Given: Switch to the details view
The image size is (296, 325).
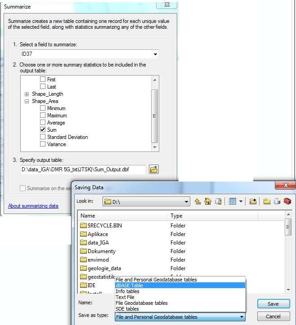Looking at the screenshot, I should [232, 201].
